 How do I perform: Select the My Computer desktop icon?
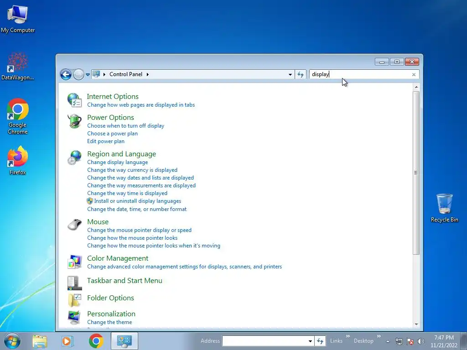click(x=18, y=19)
